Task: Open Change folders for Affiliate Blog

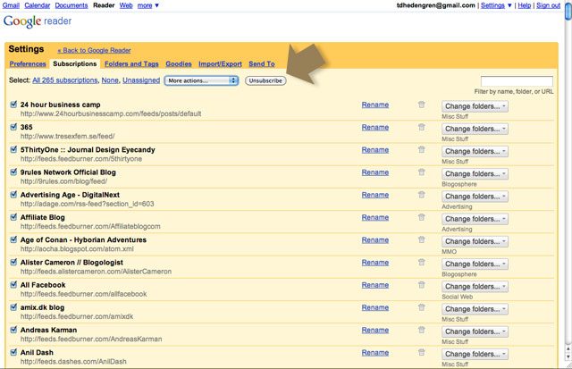Action: click(475, 219)
